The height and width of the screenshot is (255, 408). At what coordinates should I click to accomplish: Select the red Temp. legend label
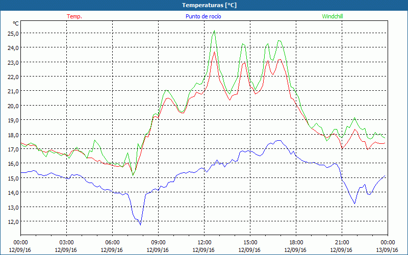[74, 16]
